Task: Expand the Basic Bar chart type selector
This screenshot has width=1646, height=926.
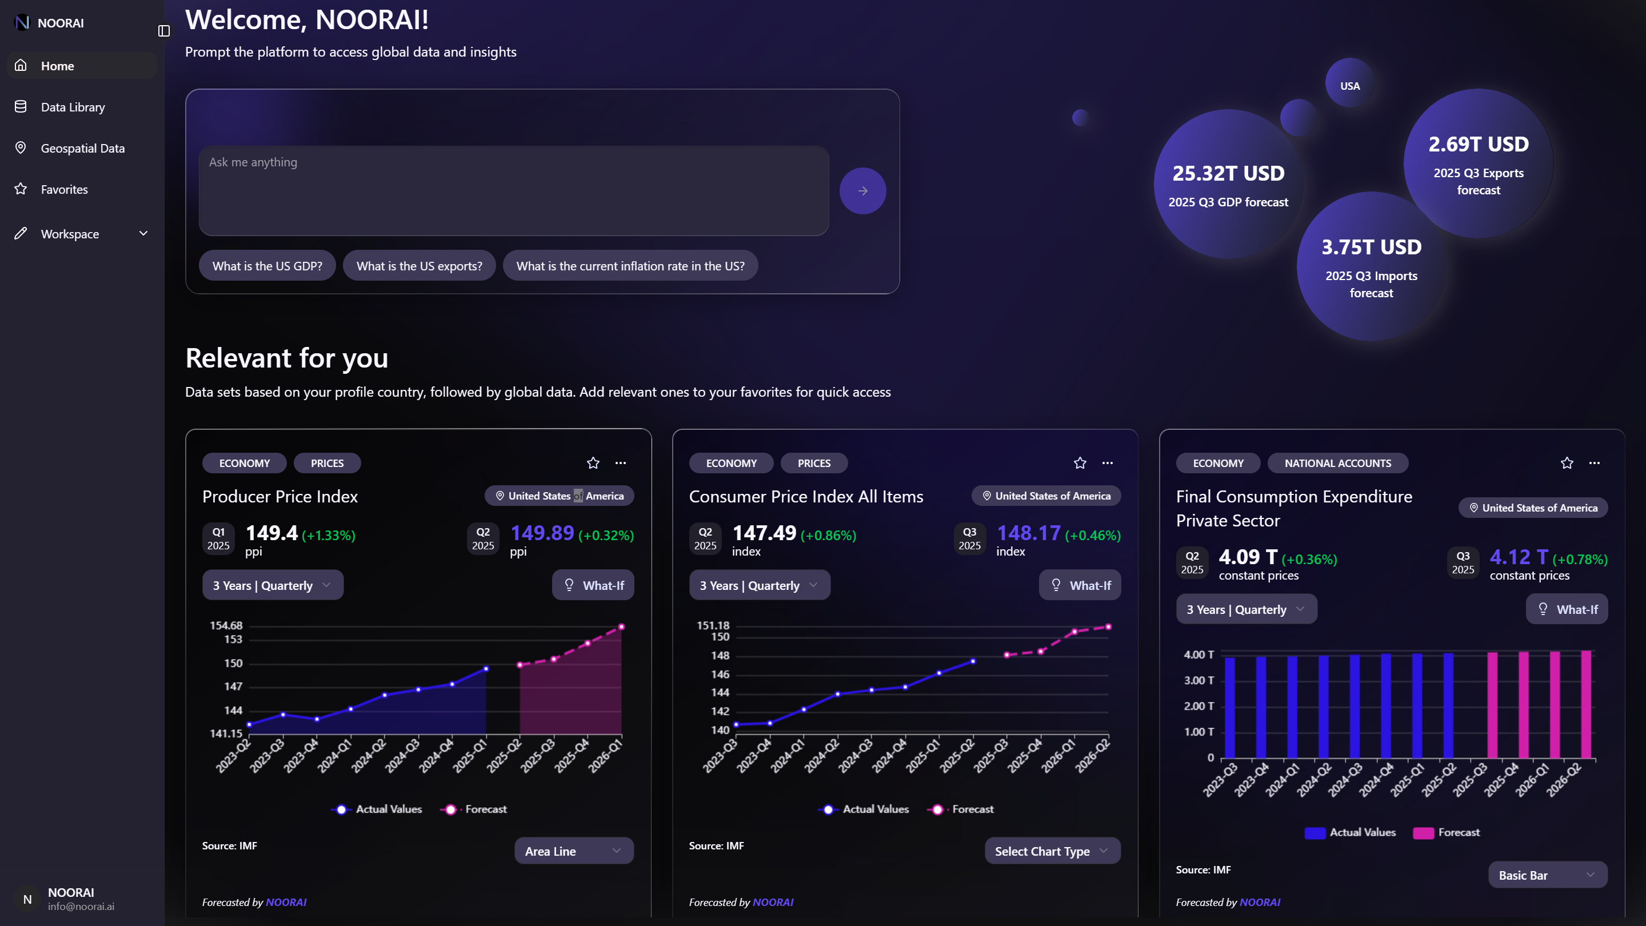Action: [1548, 874]
